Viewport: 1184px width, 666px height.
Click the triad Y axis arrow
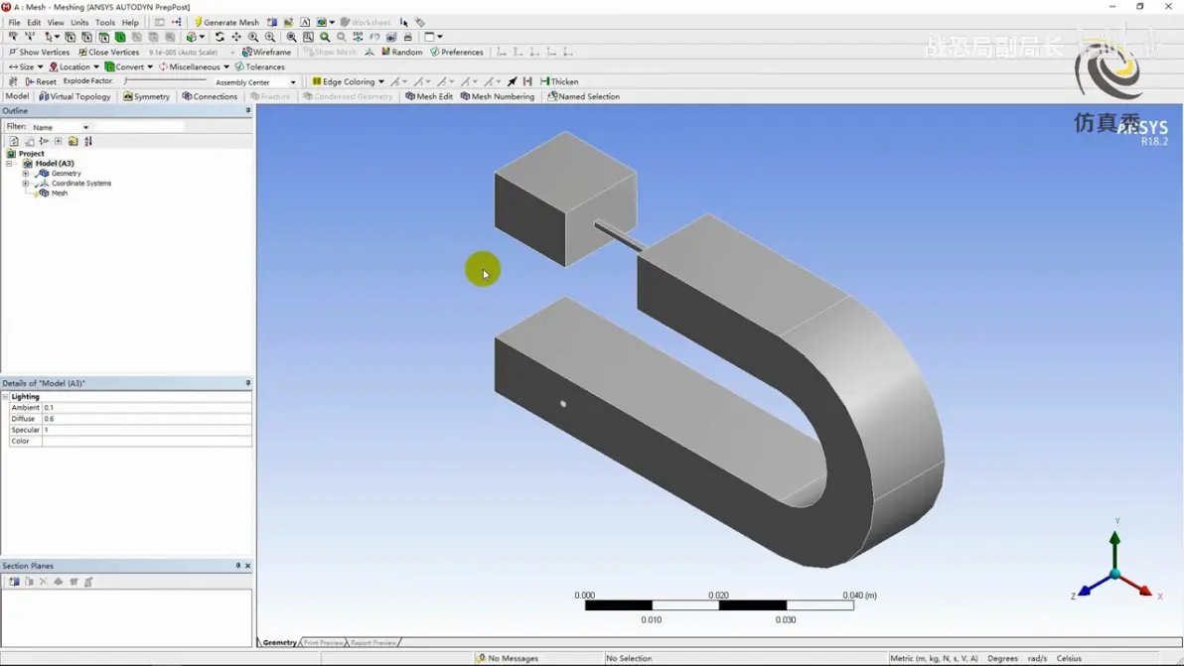tap(1114, 539)
